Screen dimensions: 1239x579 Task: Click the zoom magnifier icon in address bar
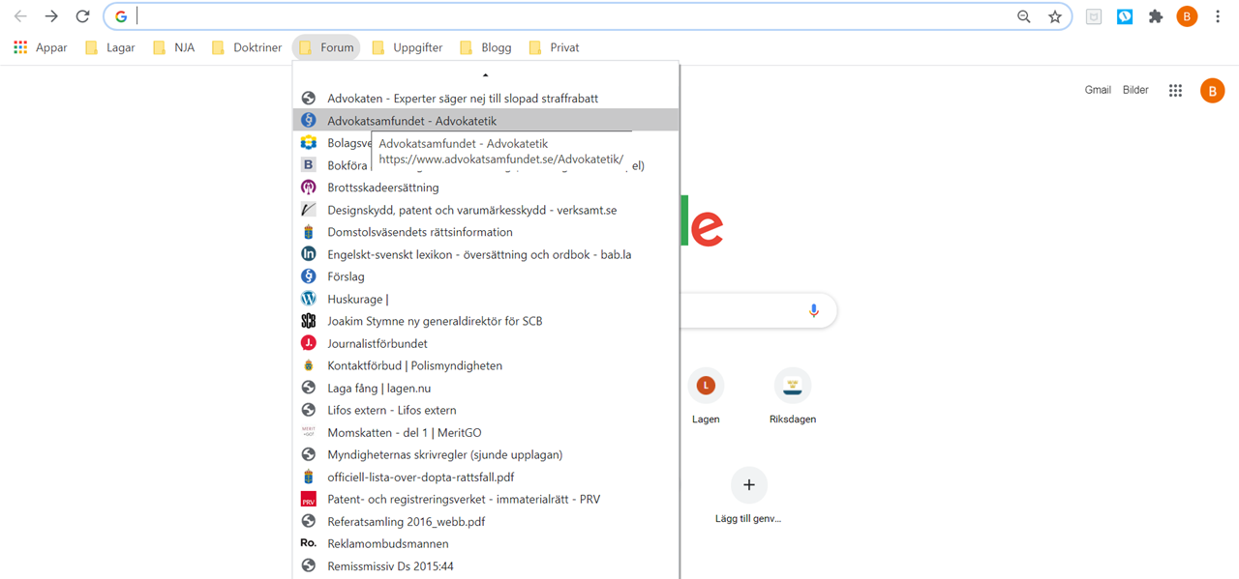click(1024, 16)
